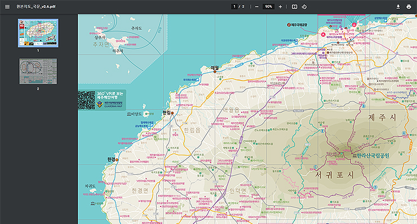Click the 90% zoom level field
Screen dimensions: 417x224
pos(268,7)
